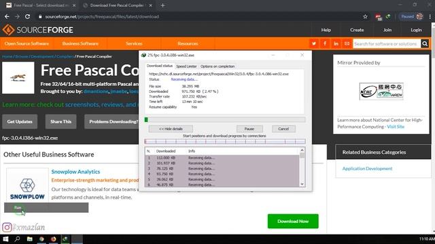This screenshot has height=244, width=435.
Task: Click the connections progress segment bar
Action: click(225, 142)
